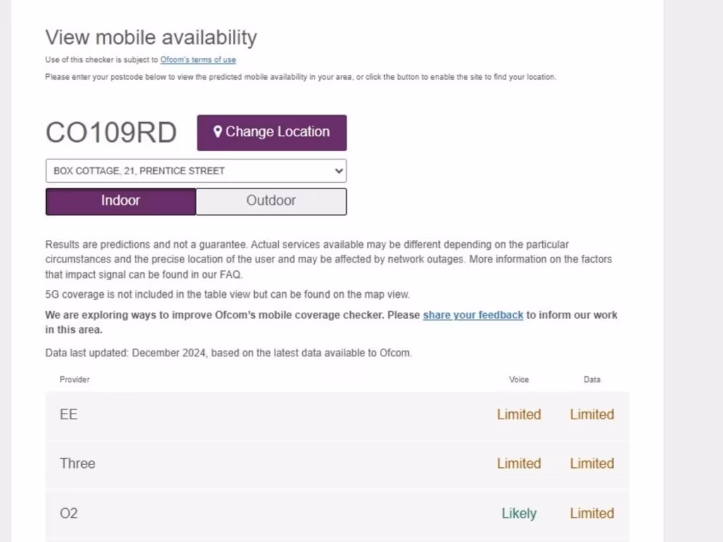The image size is (723, 542).
Task: Click the chevron arrow of the address selector
Action: pyautogui.click(x=339, y=171)
